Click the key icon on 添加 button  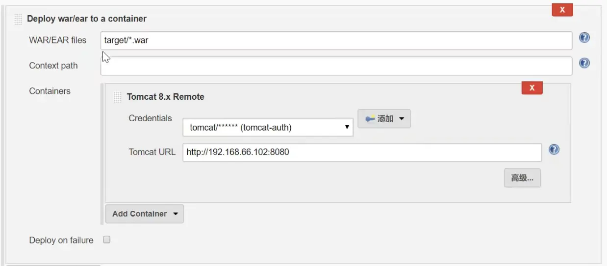(x=370, y=119)
